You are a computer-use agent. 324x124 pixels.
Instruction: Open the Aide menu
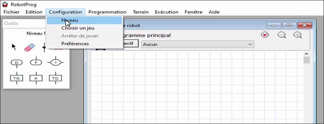(214, 12)
